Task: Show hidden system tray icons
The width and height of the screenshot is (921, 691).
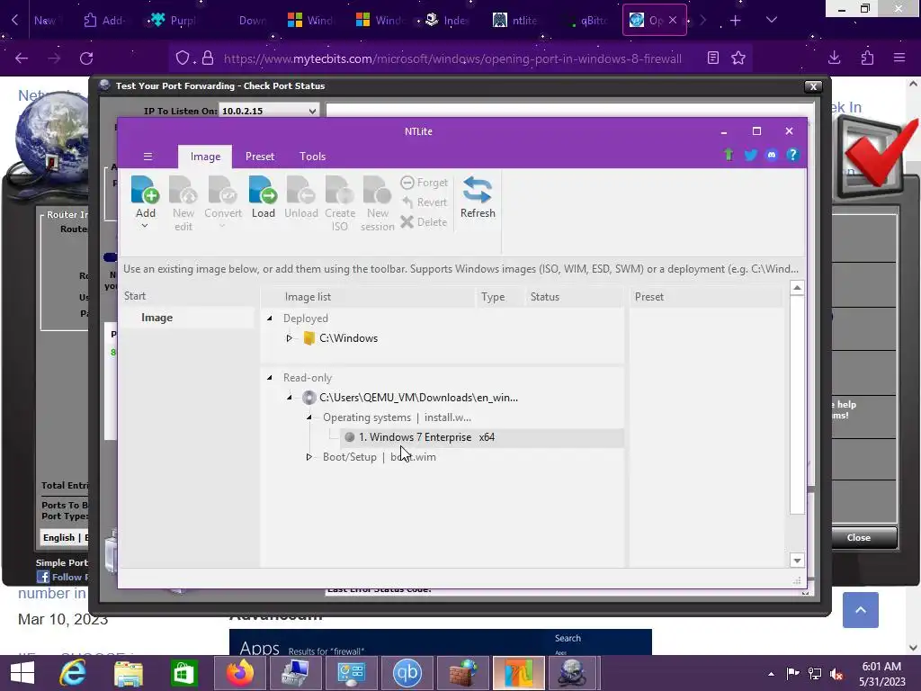Action: (771, 674)
